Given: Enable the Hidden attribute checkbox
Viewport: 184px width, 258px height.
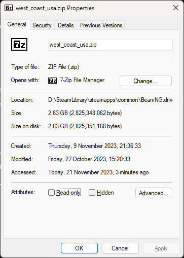Looking at the screenshot, I should pos(92,192).
